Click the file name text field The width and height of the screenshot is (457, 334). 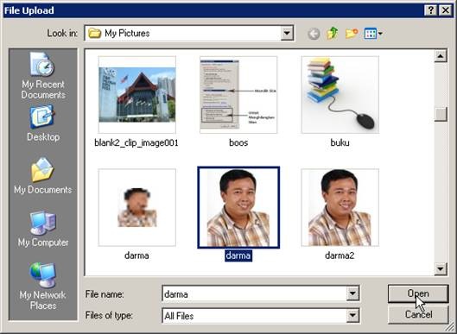(254, 293)
